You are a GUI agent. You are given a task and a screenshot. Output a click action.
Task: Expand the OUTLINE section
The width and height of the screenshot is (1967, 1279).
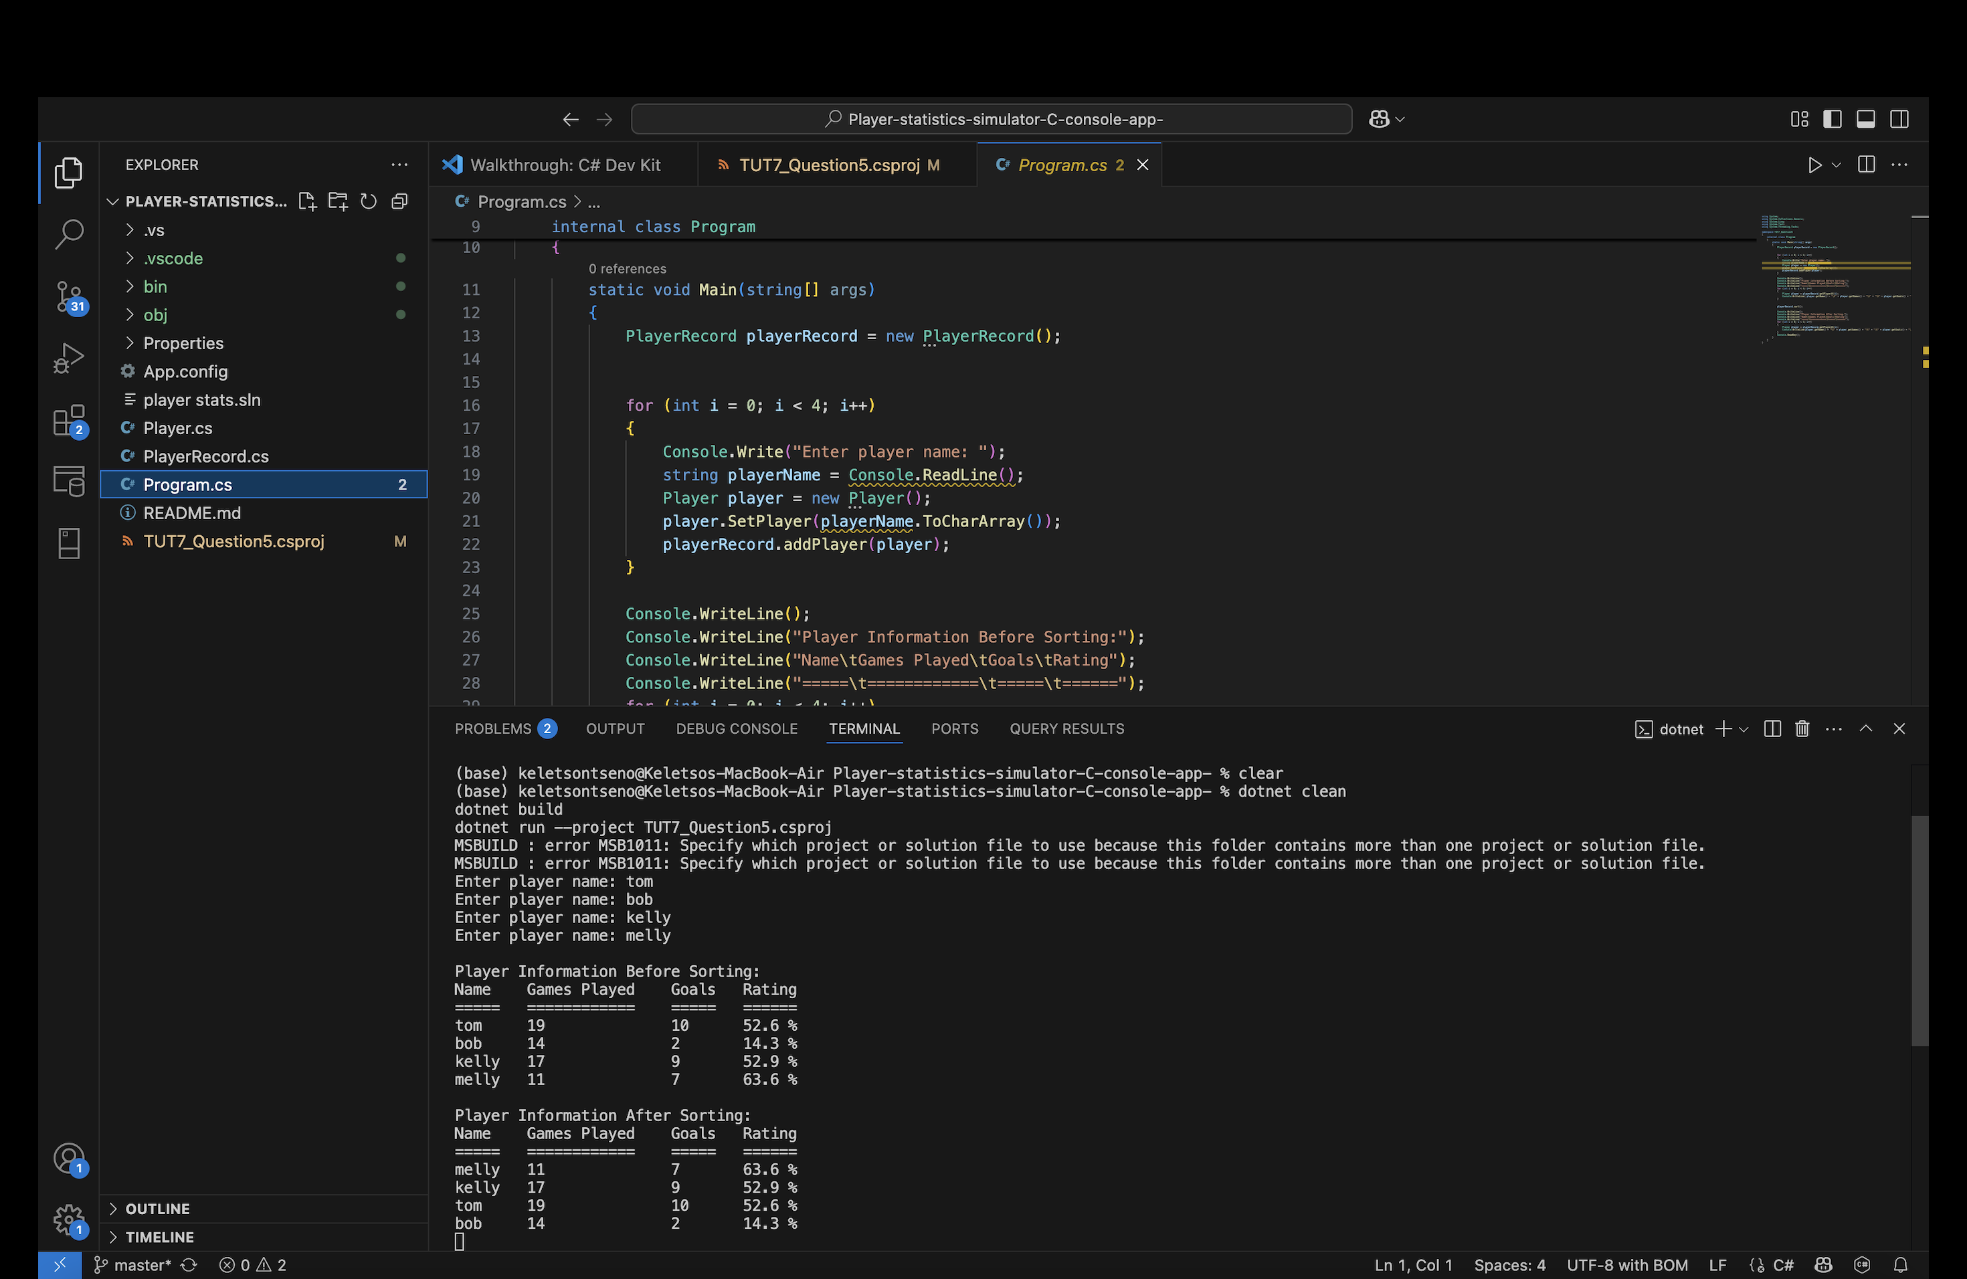(x=264, y=1208)
